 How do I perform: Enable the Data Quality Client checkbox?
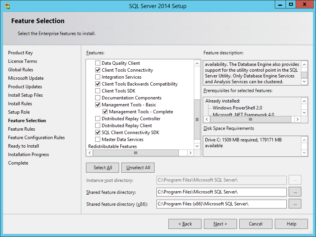(x=97, y=63)
